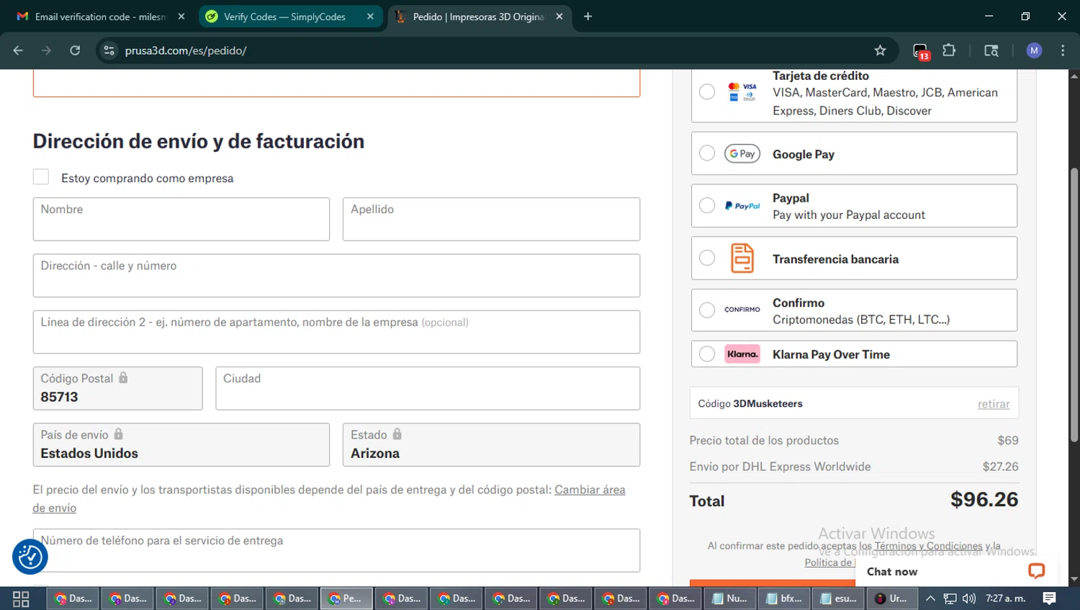
Task: Open the volume icon in system tray
Action: click(969, 598)
